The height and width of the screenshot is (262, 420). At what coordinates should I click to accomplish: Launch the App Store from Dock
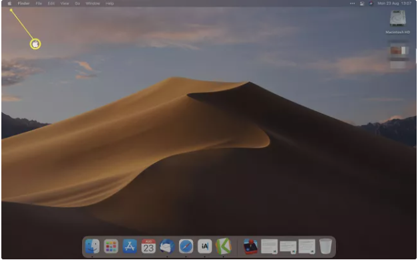(130, 246)
